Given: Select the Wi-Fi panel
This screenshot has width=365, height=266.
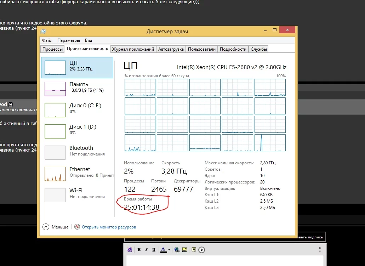Looking at the screenshot, I should [77, 195].
